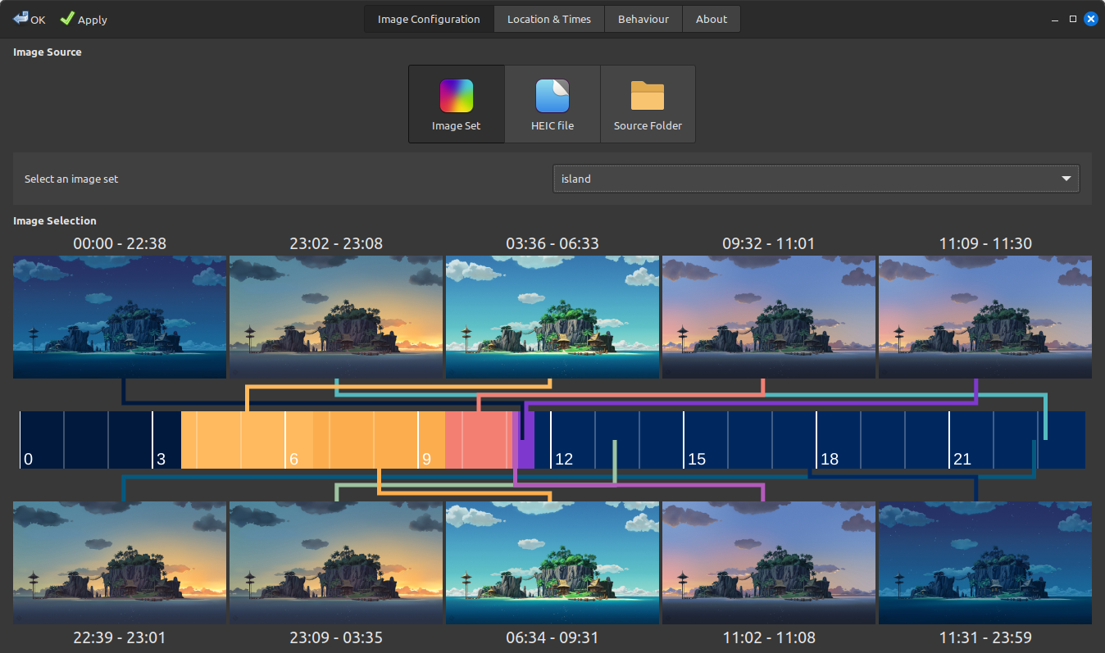Click the 'Select an image set' label
Viewport: 1105px width, 653px height.
[x=71, y=179]
